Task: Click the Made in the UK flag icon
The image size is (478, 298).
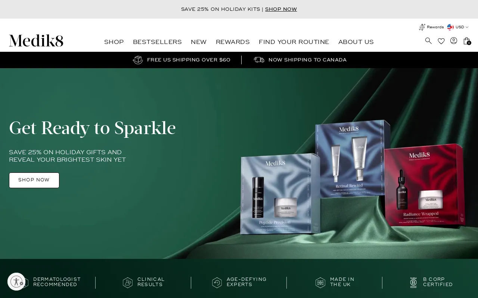Action: 320,283
